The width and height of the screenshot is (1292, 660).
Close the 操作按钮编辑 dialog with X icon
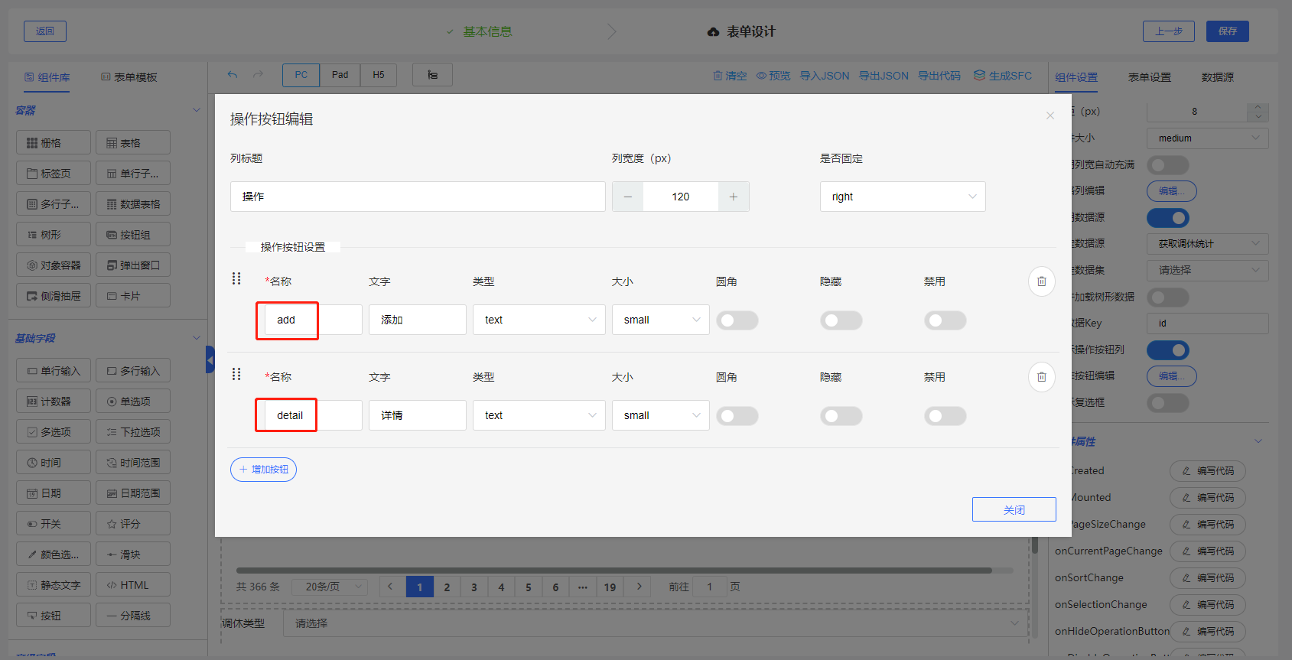(1050, 115)
